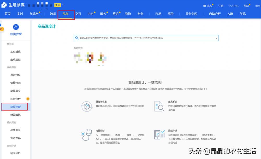Click the orange dot beside 连带分析
Viewport: 261px width, 159px height.
pyautogui.click(x=28, y=99)
